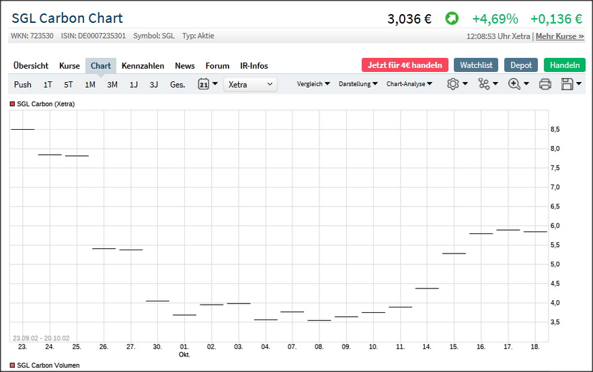
Task: Click the green price trend arrow icon
Action: click(452, 18)
